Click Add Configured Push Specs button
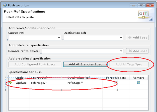Image resolution: width=157 pixels, height=112 pixels. tap(35, 64)
